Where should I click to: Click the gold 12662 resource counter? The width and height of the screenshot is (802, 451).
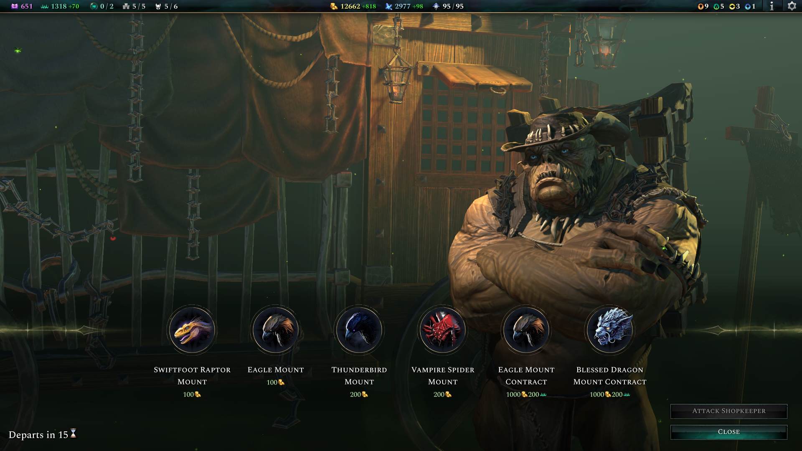(x=353, y=6)
